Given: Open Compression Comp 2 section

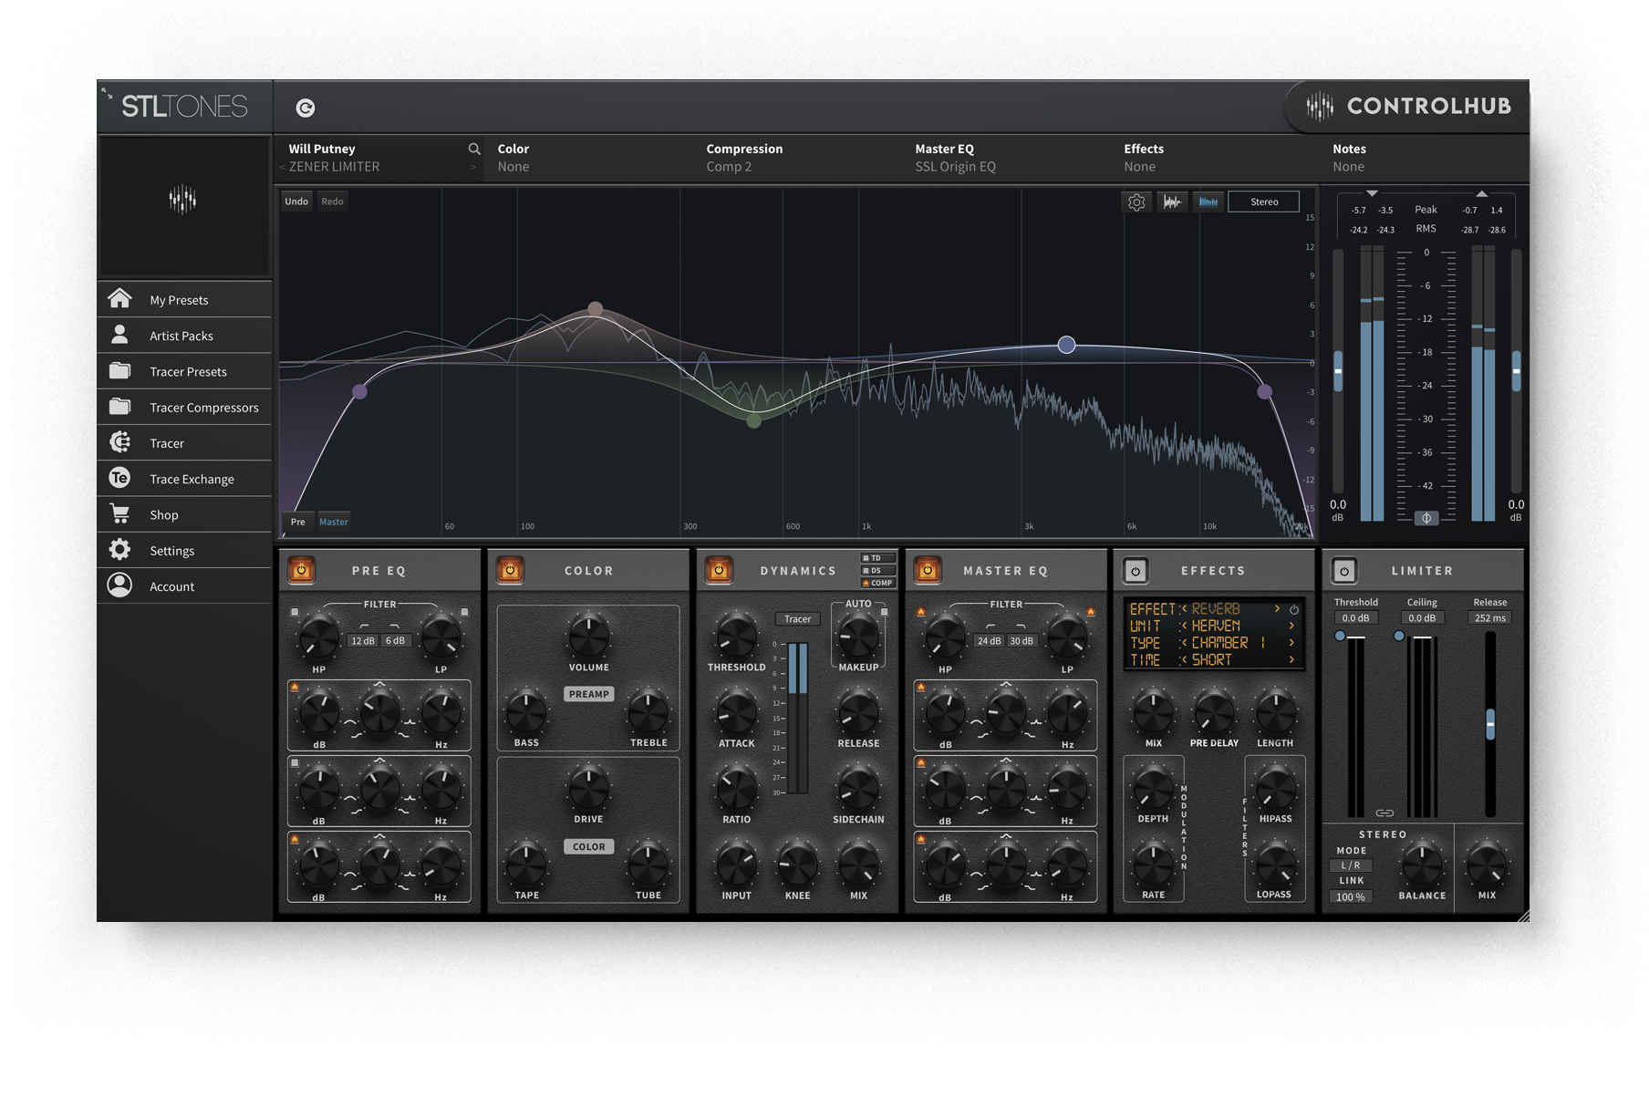Looking at the screenshot, I should tap(798, 158).
